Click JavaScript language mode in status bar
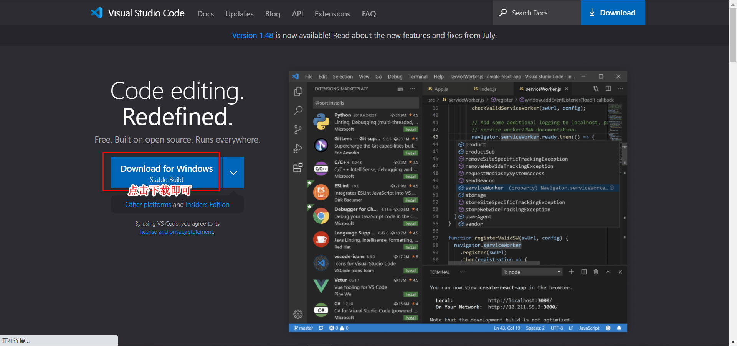The width and height of the screenshot is (737, 346). click(x=589, y=328)
